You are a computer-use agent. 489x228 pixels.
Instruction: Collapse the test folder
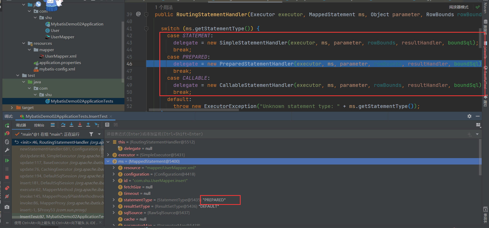point(18,75)
